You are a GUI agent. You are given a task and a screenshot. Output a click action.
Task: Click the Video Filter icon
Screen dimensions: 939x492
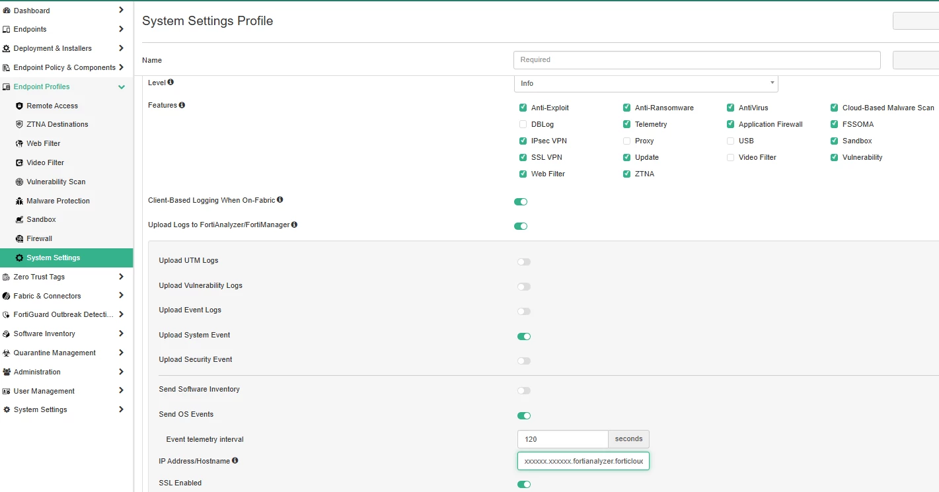click(x=19, y=162)
